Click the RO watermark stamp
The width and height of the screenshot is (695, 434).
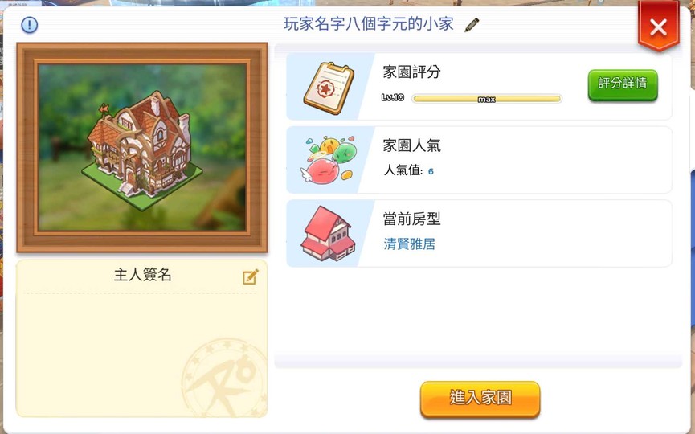pos(224,378)
